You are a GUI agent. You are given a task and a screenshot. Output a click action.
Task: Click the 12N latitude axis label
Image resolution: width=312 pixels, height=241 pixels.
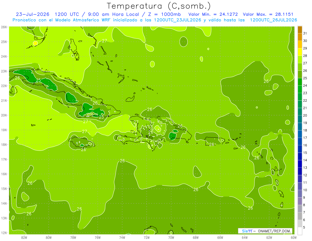(4, 233)
